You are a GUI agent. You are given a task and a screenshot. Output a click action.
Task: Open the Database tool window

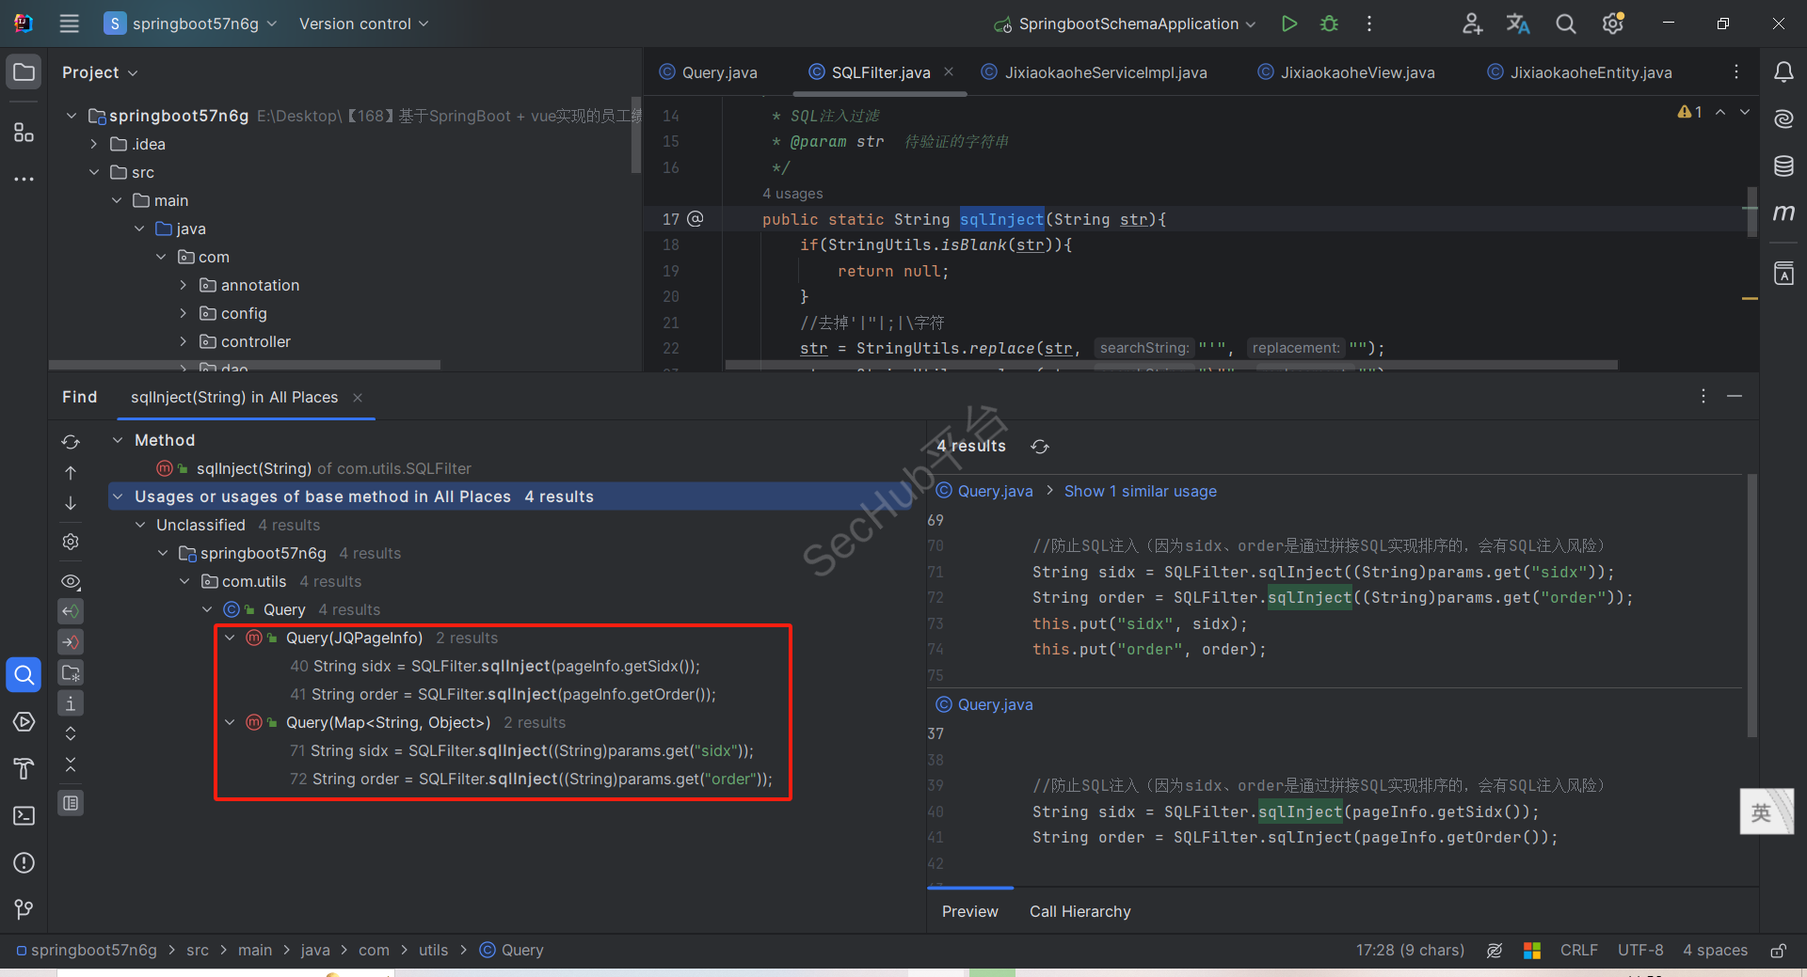(1783, 166)
